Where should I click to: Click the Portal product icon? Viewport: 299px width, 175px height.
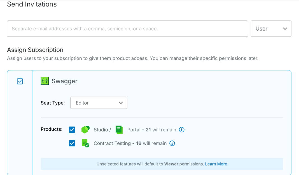coord(119,130)
